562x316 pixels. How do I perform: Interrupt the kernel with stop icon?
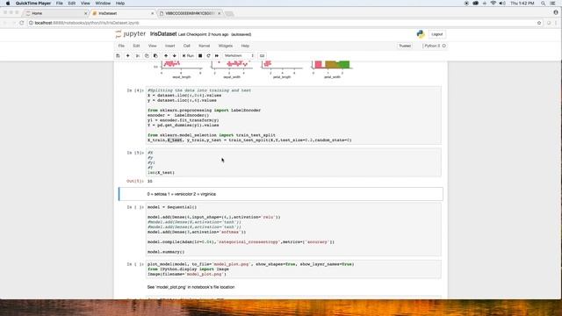point(200,56)
